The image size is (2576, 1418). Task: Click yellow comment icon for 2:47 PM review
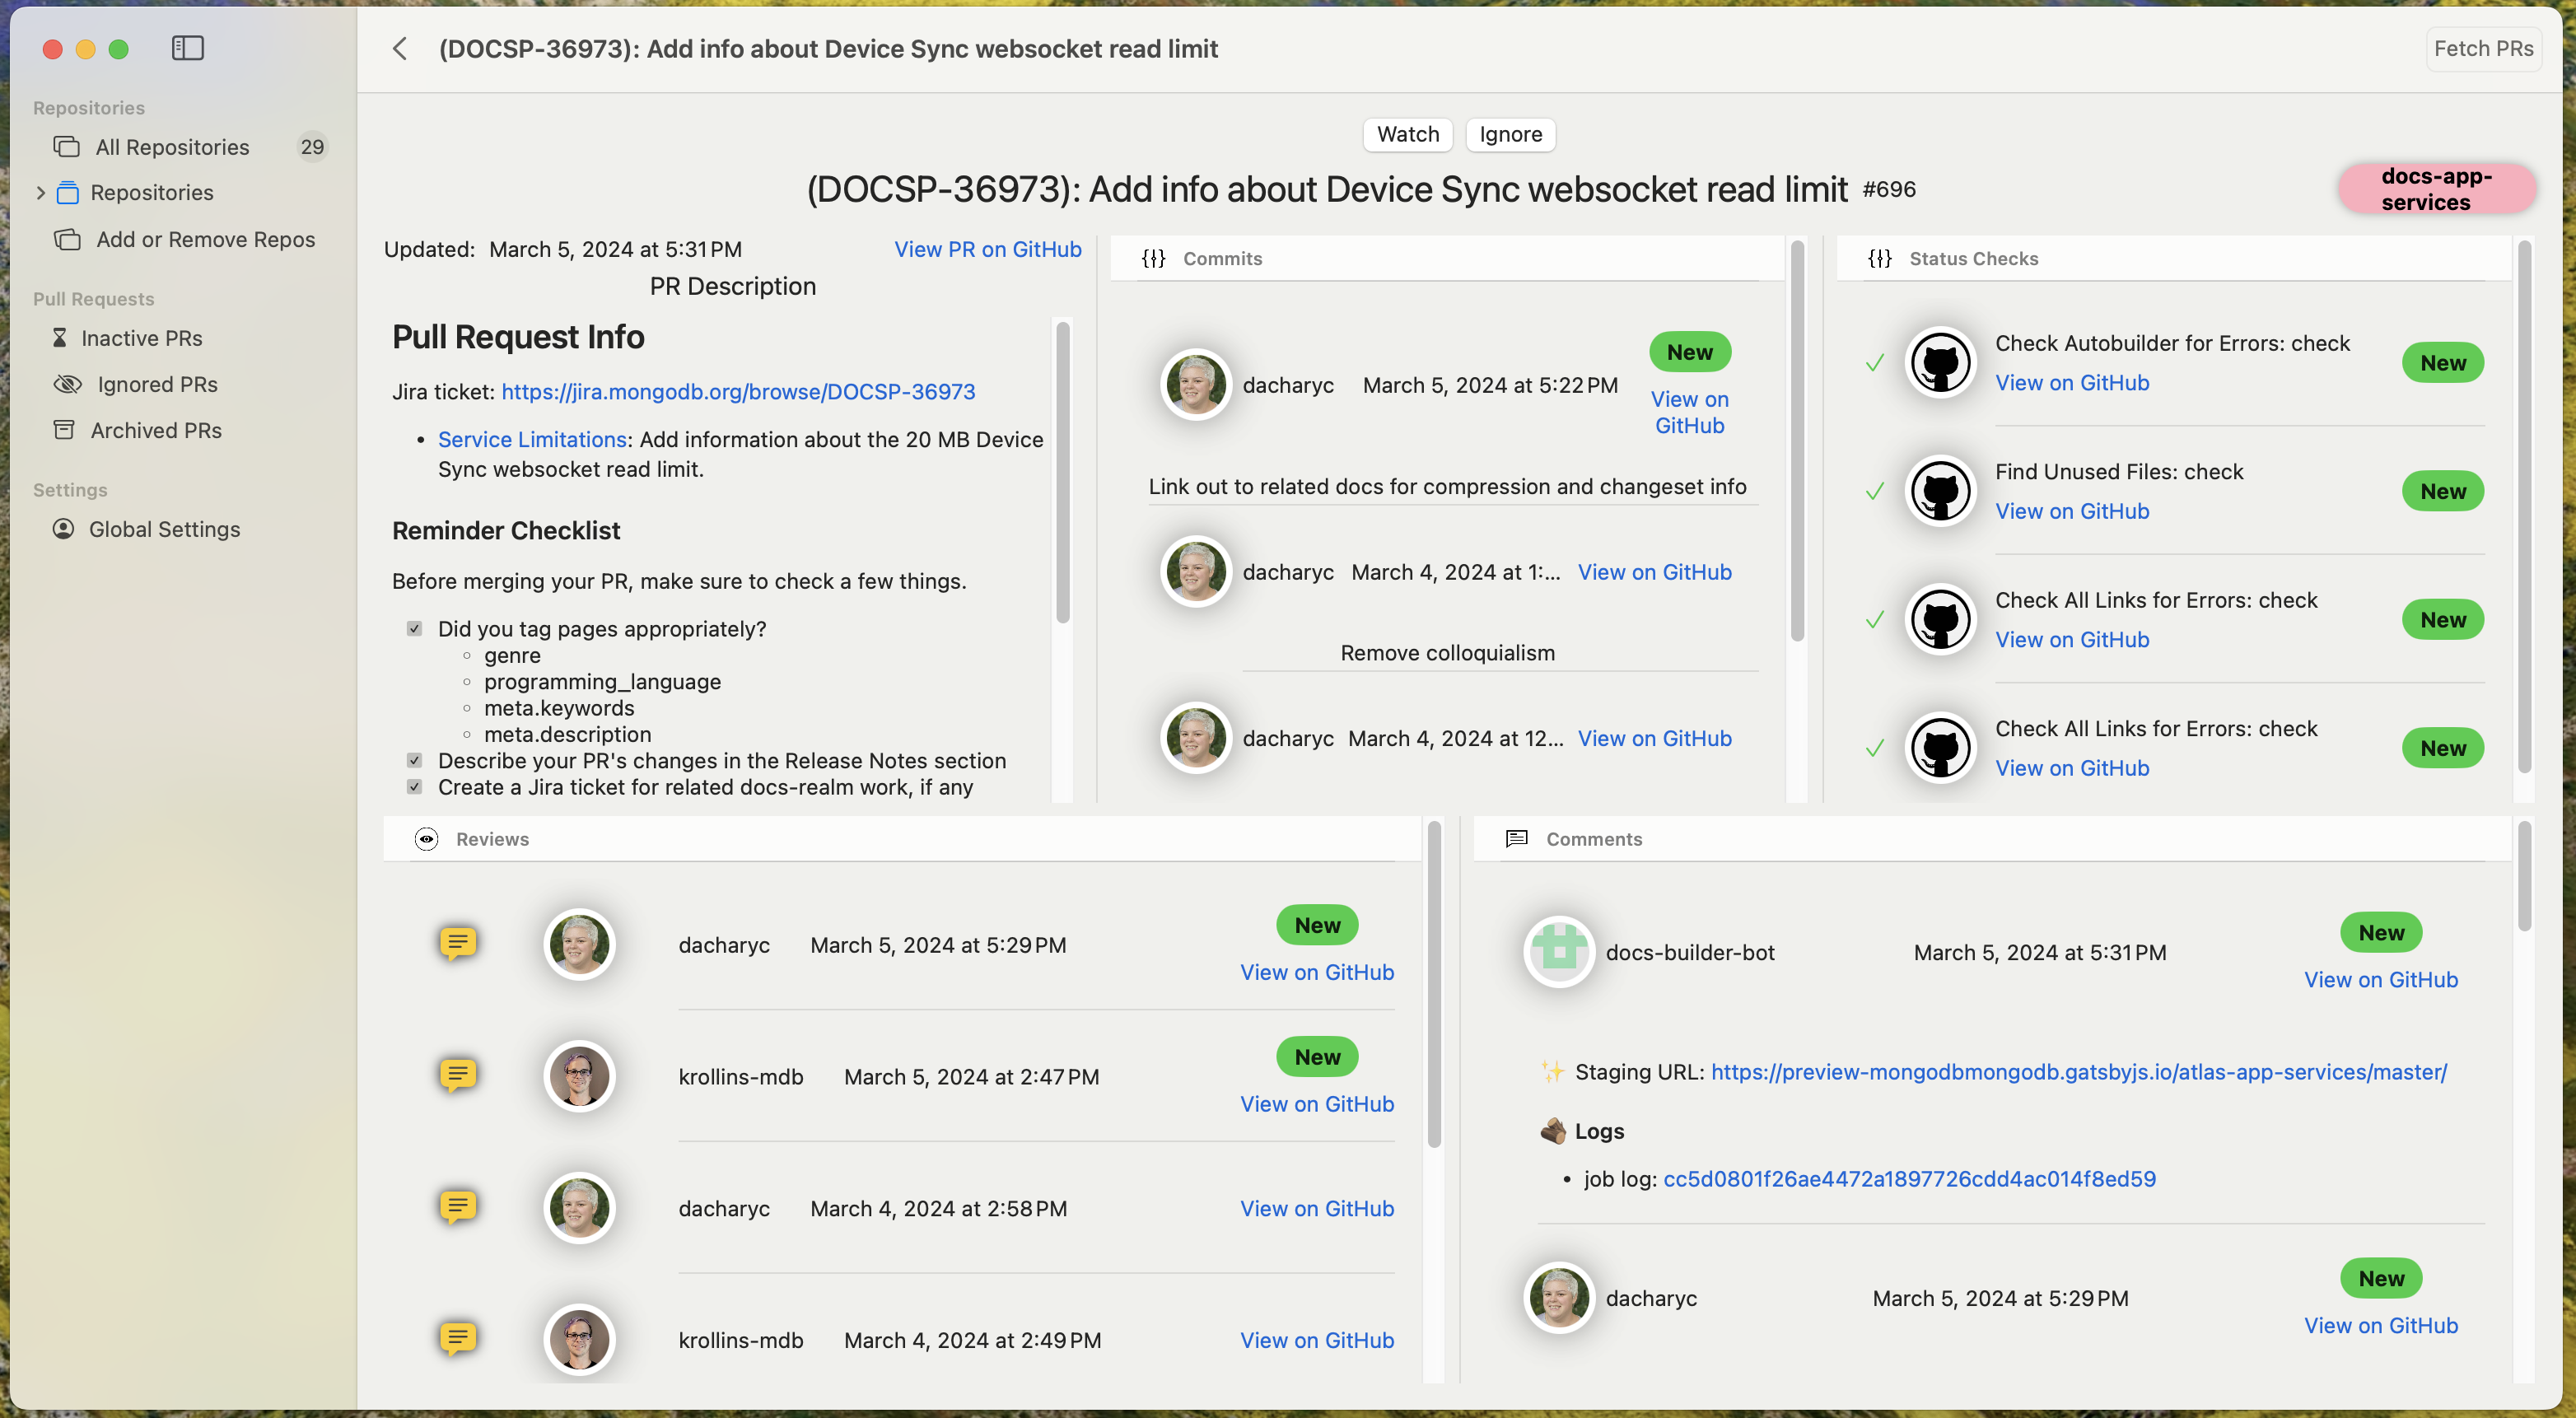click(458, 1075)
